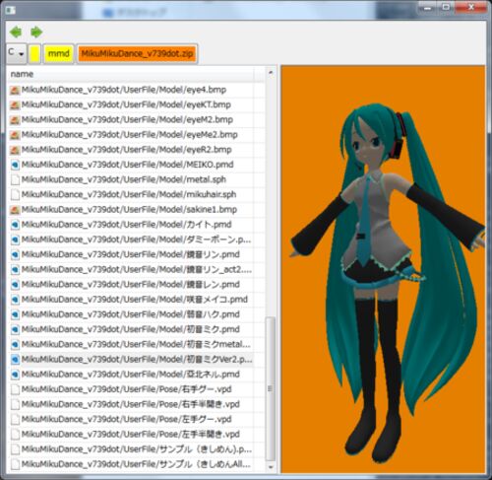Select the サンプル（きしめんAll... file name
The width and height of the screenshot is (492, 480).
(136, 464)
